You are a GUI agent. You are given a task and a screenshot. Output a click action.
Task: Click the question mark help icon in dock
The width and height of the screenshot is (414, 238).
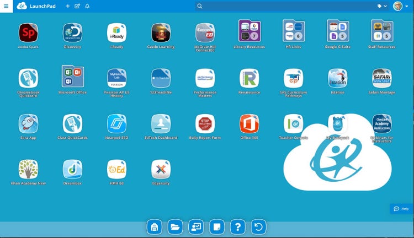[x=237, y=226]
